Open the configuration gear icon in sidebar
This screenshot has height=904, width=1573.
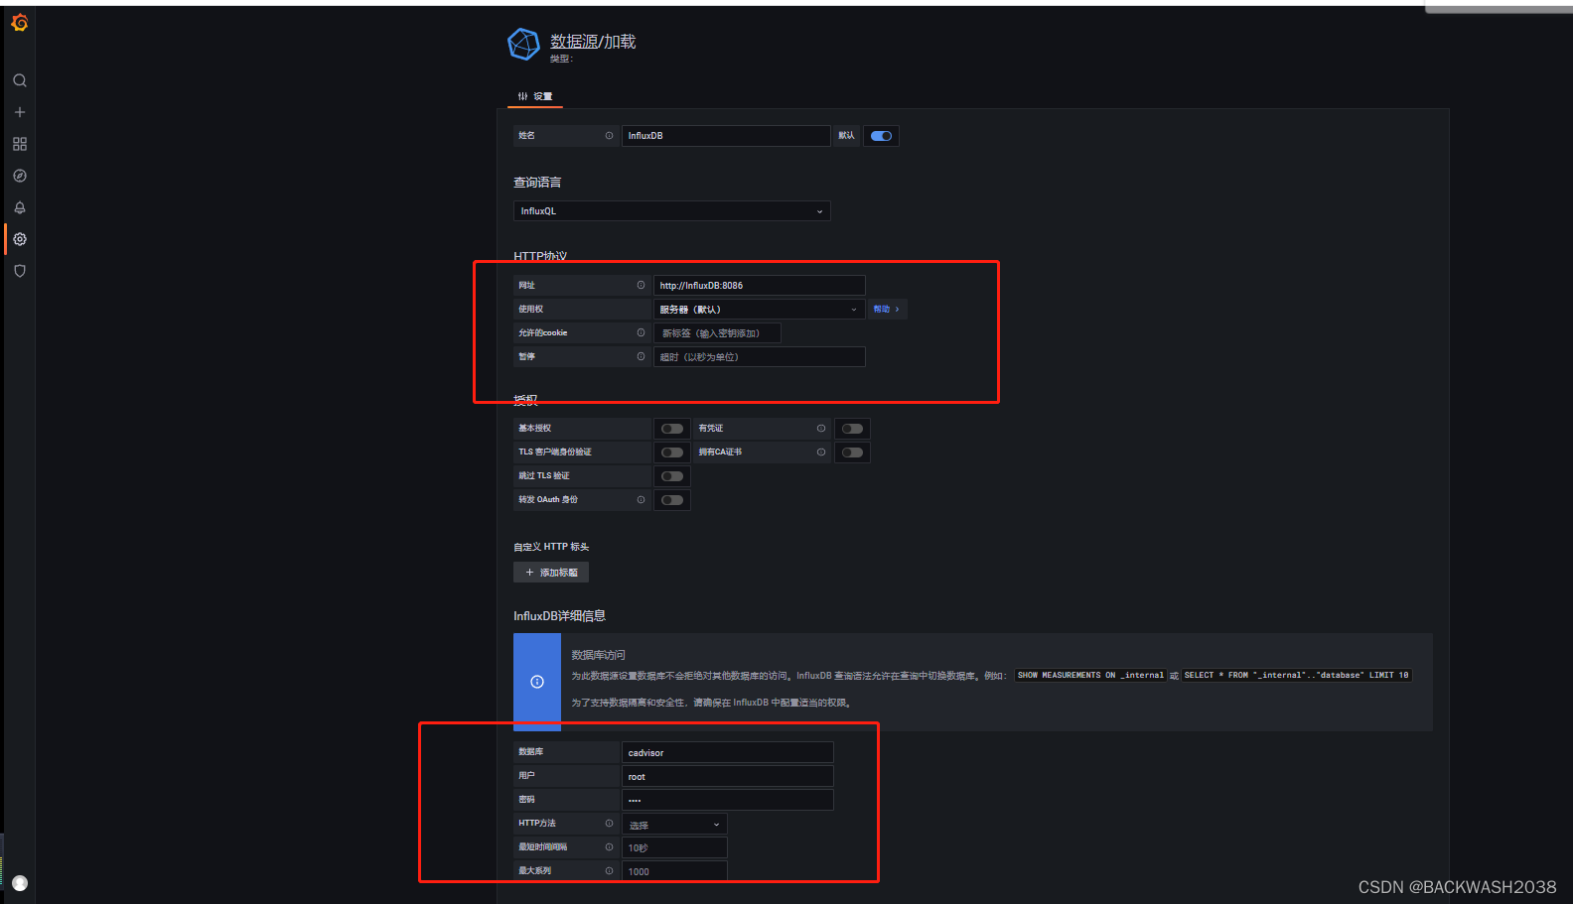[19, 239]
